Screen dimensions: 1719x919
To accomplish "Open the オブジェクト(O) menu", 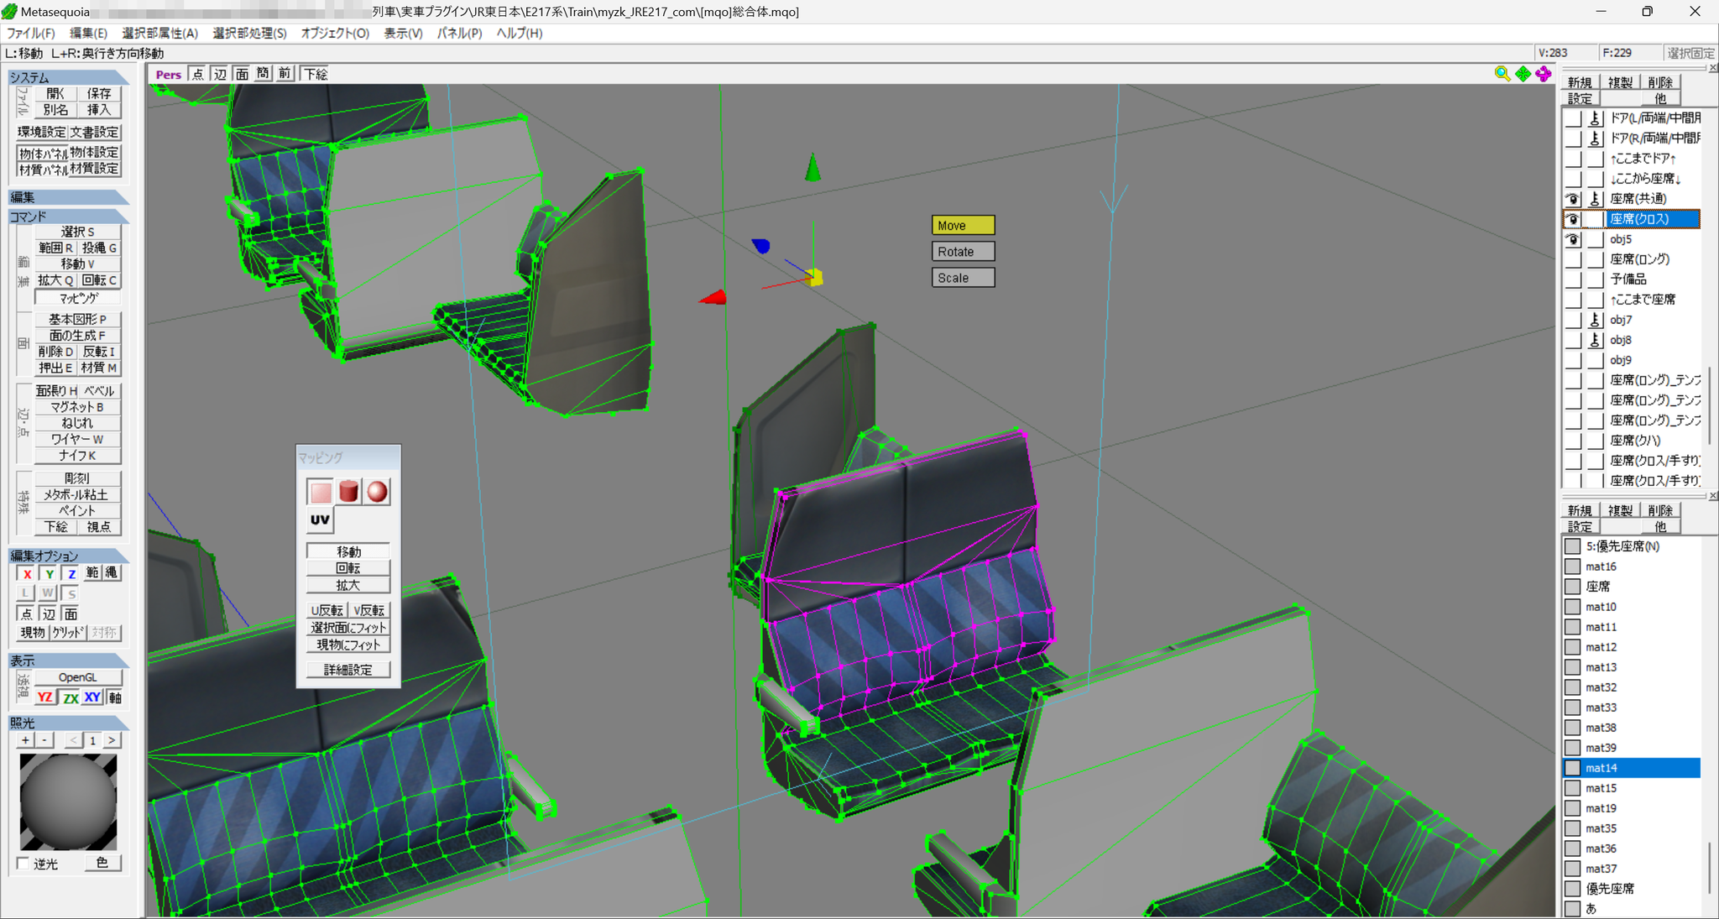I will [335, 33].
